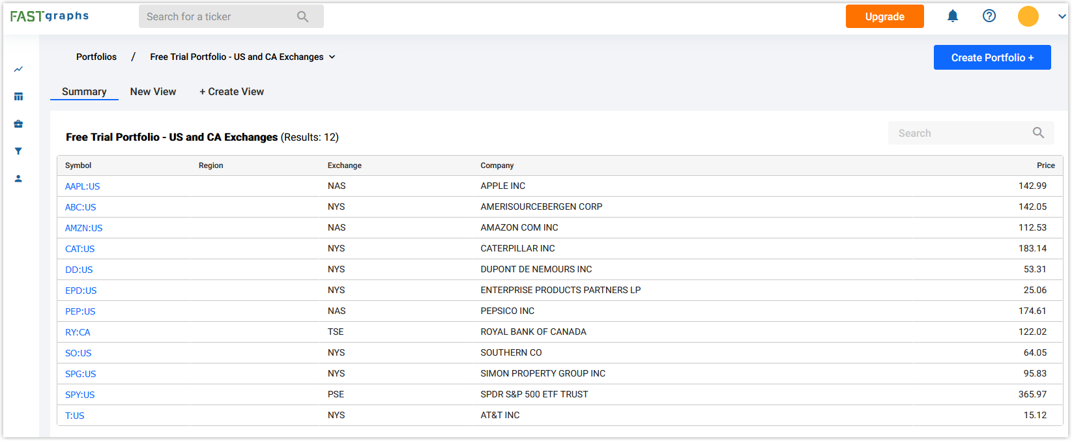Sort by Symbol column header
The width and height of the screenshot is (1072, 441).
point(78,165)
